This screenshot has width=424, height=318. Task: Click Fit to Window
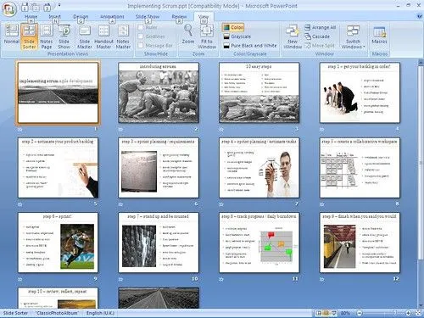pos(207,36)
